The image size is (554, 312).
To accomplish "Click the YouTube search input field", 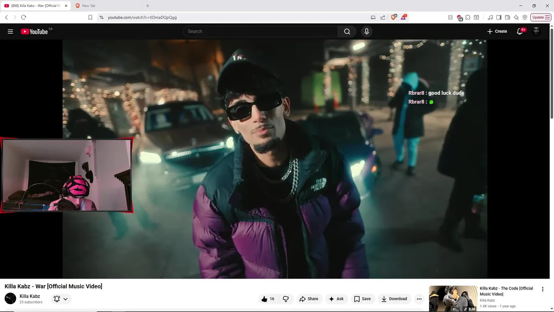I will [x=261, y=31].
